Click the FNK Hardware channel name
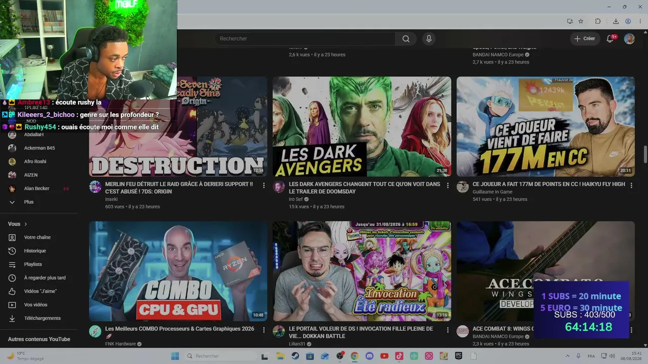Screen dimensions: 648x364 pyautogui.click(x=120, y=344)
